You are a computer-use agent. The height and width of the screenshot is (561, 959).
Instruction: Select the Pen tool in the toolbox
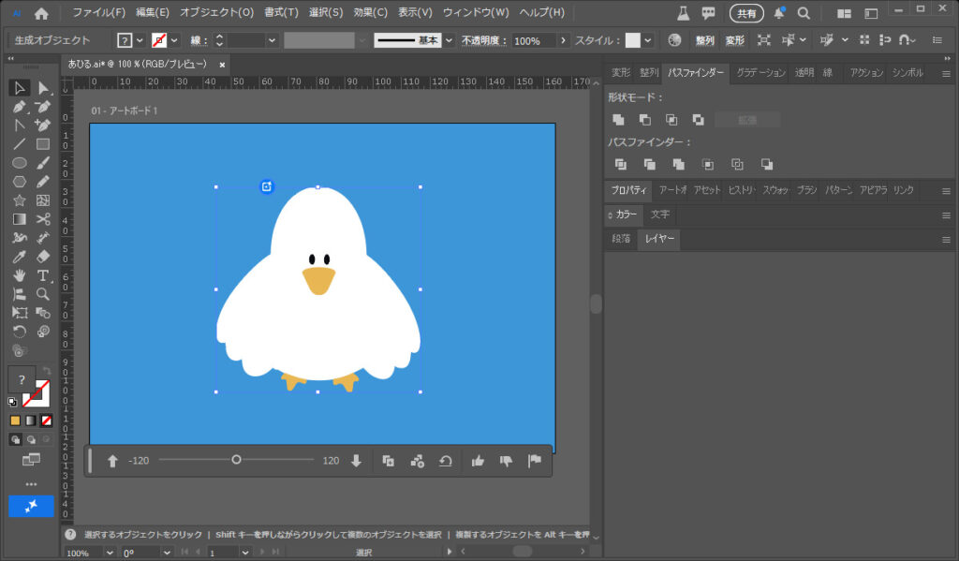pos(19,107)
